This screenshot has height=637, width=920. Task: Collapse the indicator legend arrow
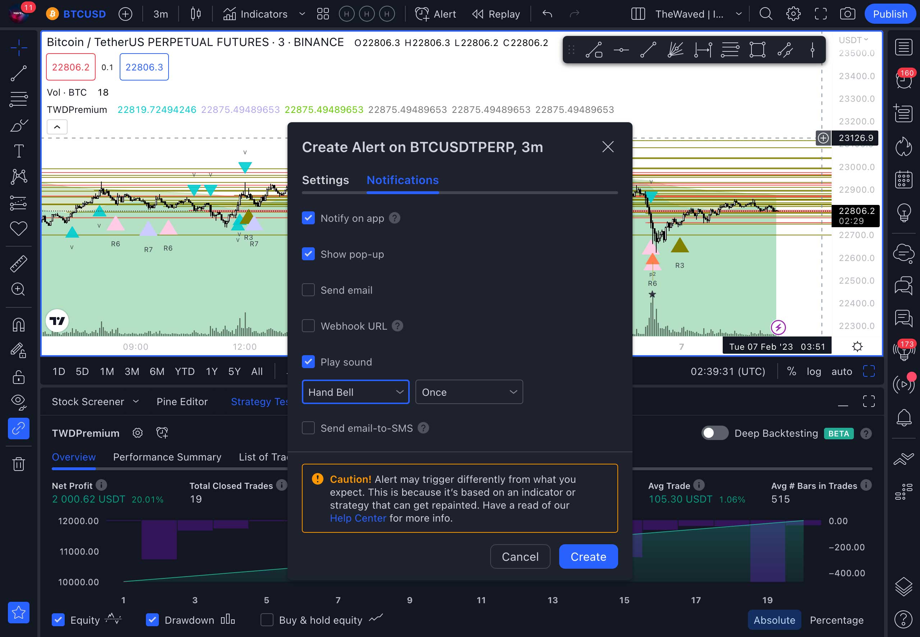tap(57, 127)
